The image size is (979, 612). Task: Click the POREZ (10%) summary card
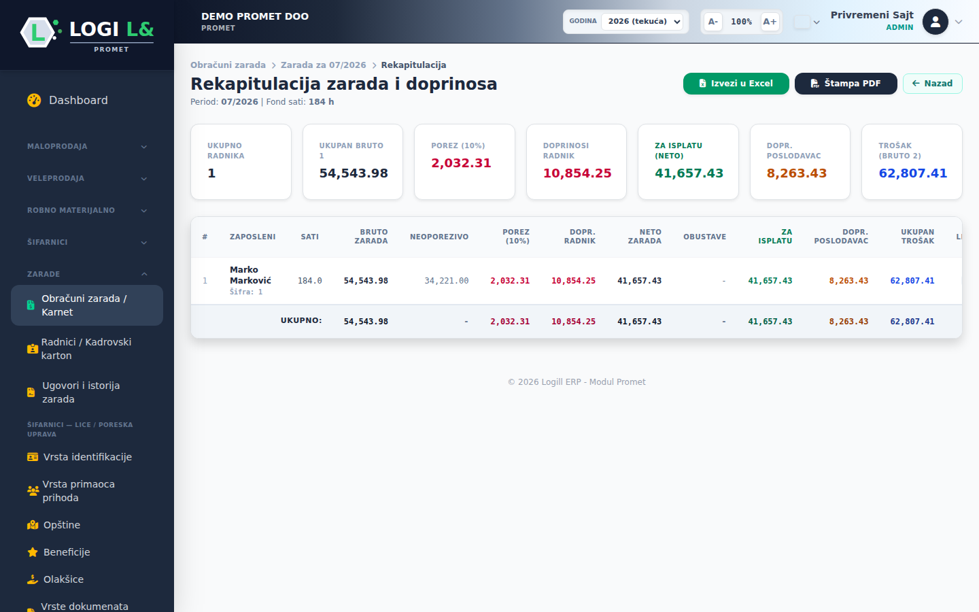(464, 162)
